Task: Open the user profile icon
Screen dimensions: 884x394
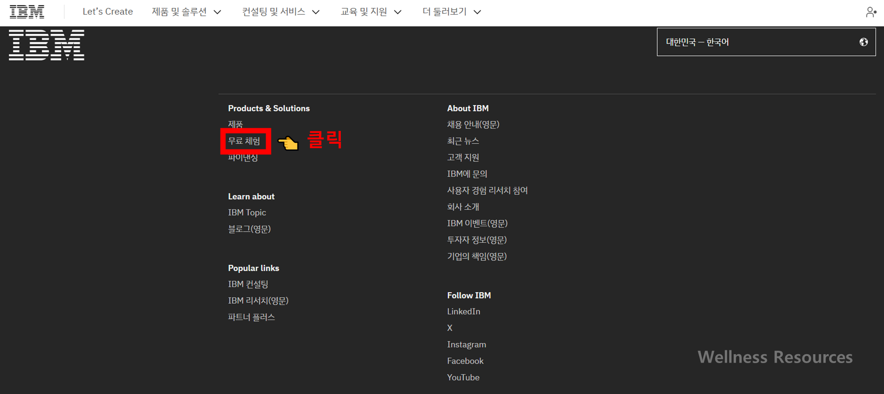Action: click(871, 12)
